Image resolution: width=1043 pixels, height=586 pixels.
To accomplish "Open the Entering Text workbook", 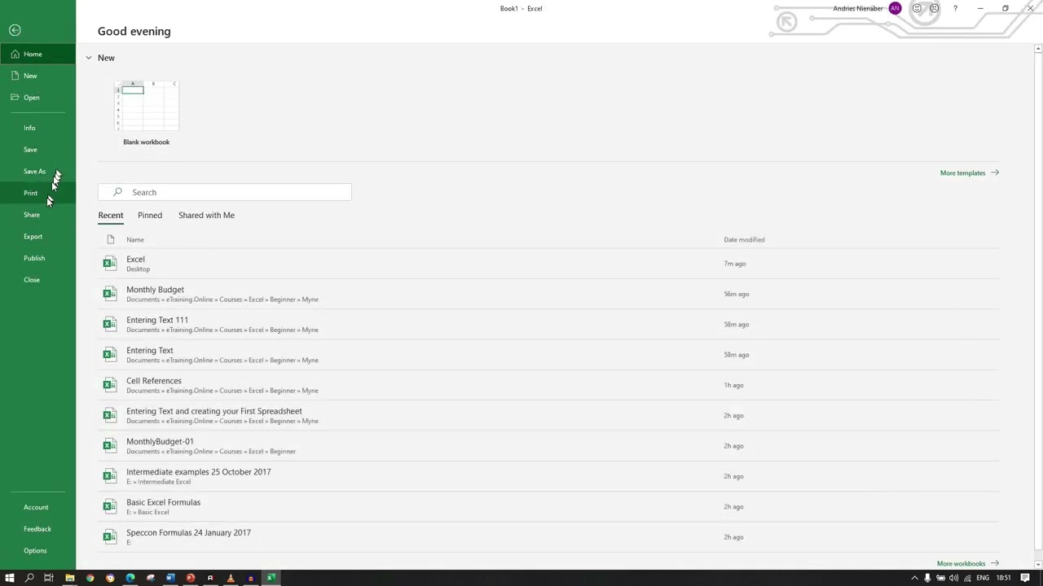I will pos(548,355).
